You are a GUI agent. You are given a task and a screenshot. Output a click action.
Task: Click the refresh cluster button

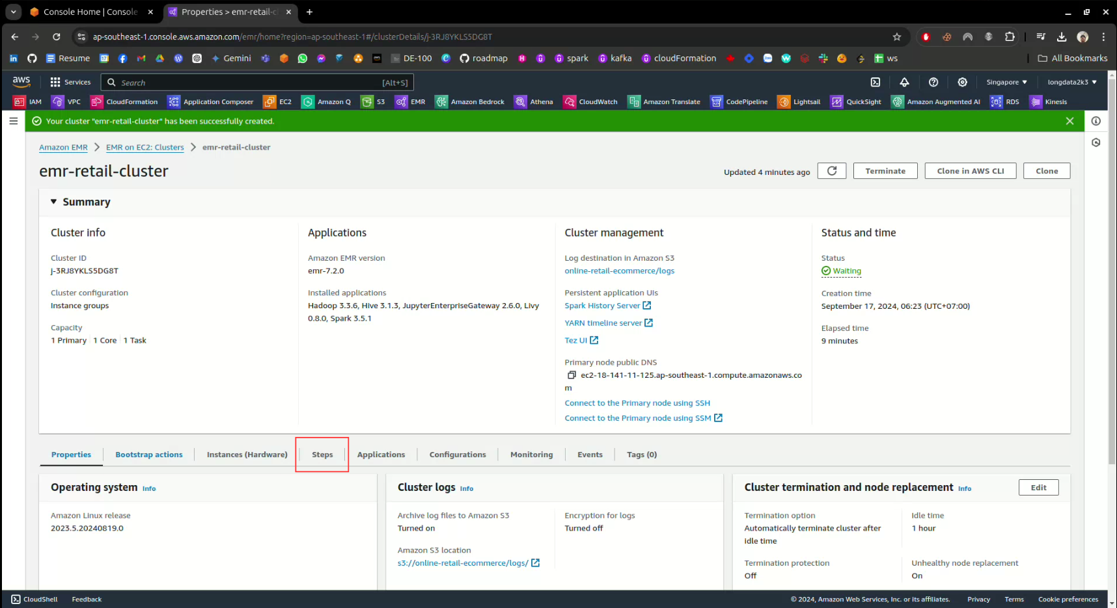[831, 171]
